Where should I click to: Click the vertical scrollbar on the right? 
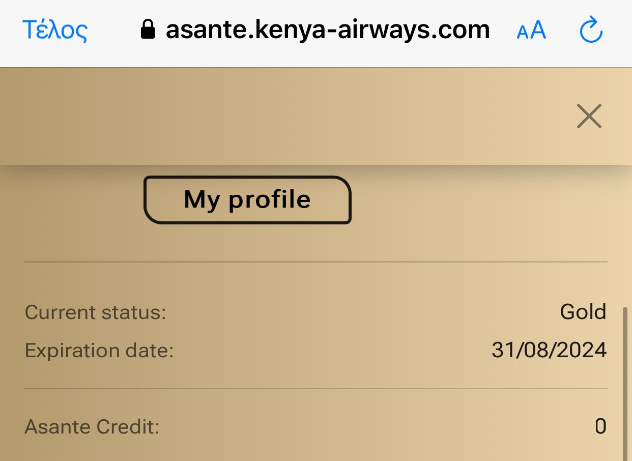click(x=624, y=382)
